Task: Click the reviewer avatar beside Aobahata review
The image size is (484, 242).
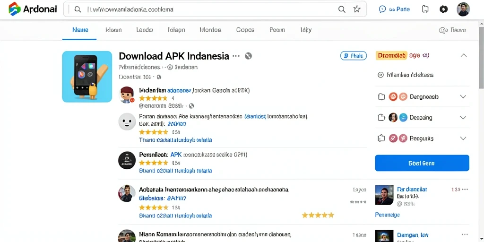Action: (x=127, y=193)
